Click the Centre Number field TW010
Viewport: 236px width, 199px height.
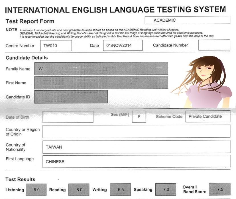click(x=56, y=46)
